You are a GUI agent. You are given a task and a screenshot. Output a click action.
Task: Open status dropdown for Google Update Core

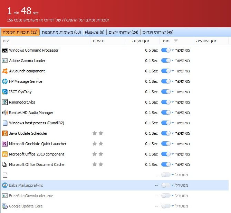(173, 206)
